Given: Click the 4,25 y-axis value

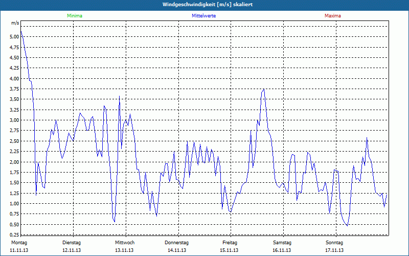Looking at the screenshot, I should click(x=14, y=68).
